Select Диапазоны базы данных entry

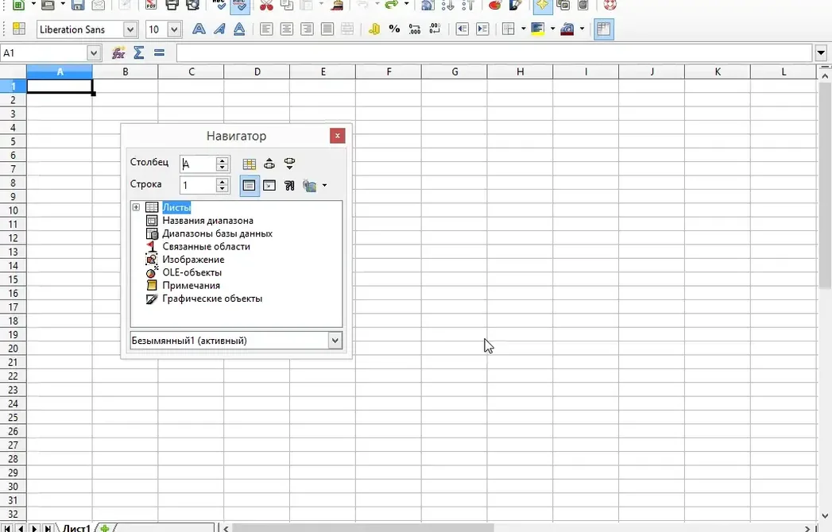tap(217, 233)
